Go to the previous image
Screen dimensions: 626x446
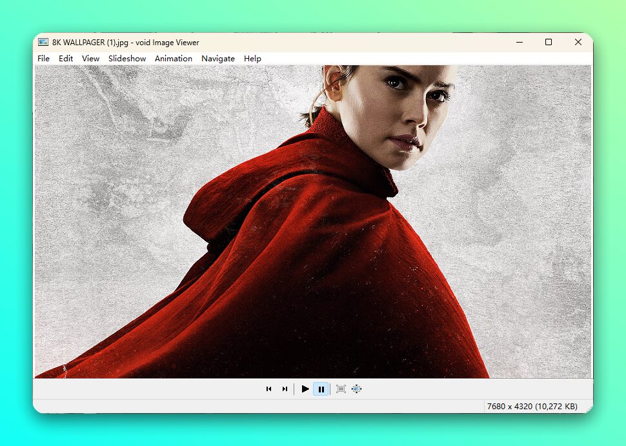268,389
